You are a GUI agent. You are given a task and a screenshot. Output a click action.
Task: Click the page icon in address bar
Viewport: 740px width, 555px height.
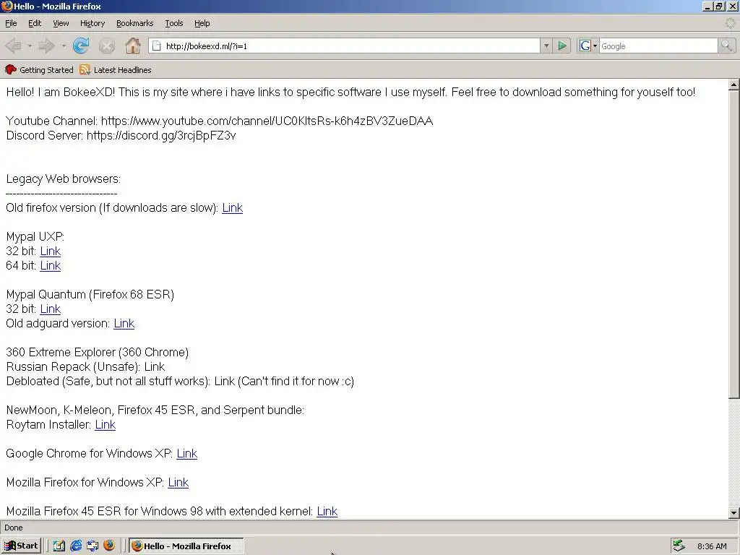(156, 46)
